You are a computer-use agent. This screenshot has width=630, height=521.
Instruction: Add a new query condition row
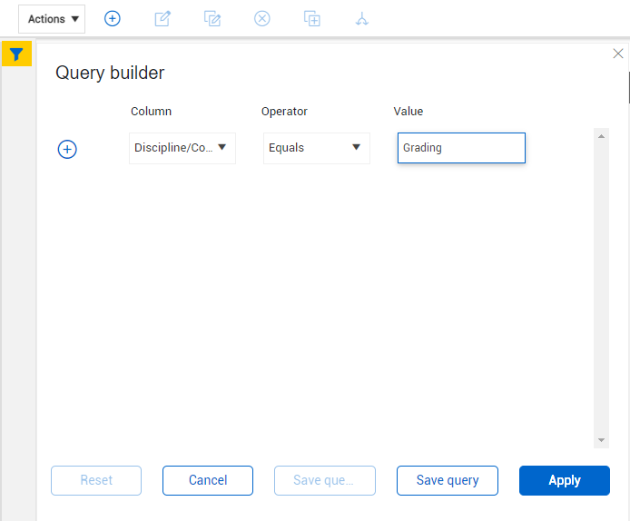67,150
